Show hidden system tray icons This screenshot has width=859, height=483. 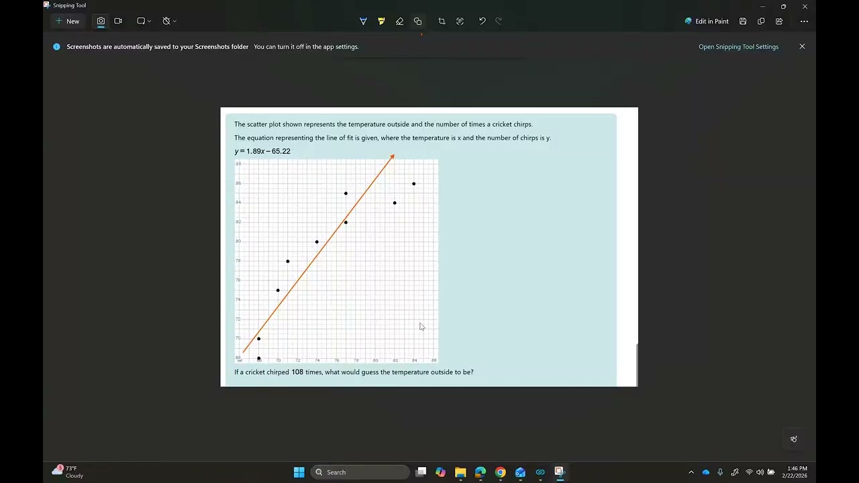pos(691,472)
